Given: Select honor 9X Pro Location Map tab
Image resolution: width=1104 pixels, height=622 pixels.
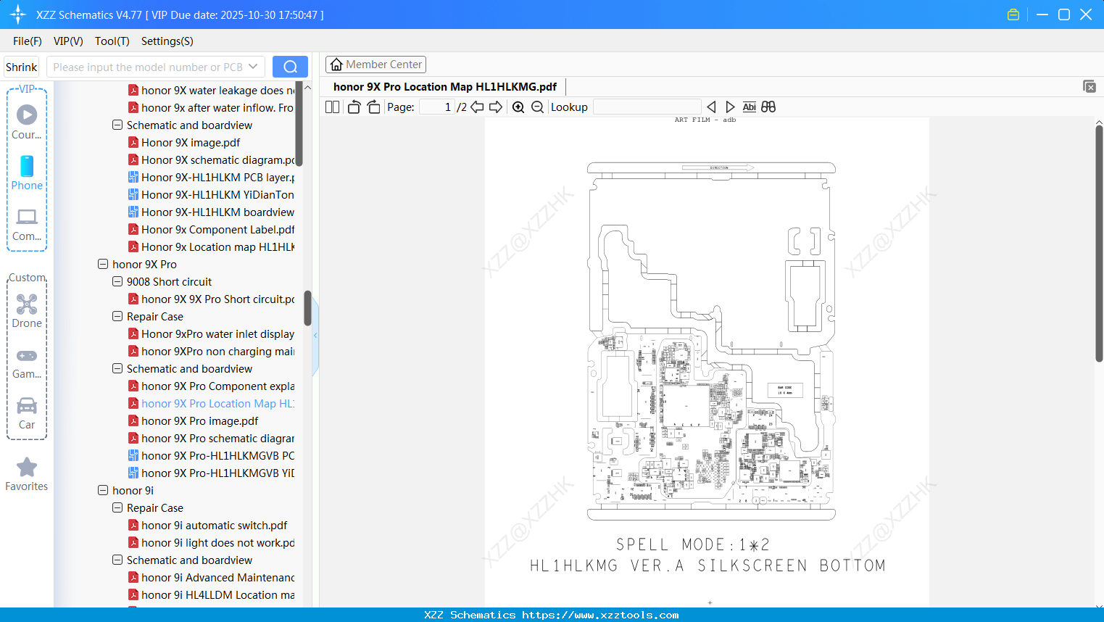Looking at the screenshot, I should click(445, 86).
